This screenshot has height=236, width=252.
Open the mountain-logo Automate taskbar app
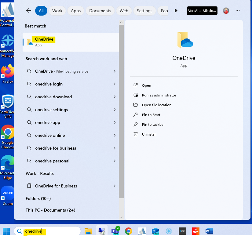[142, 231]
